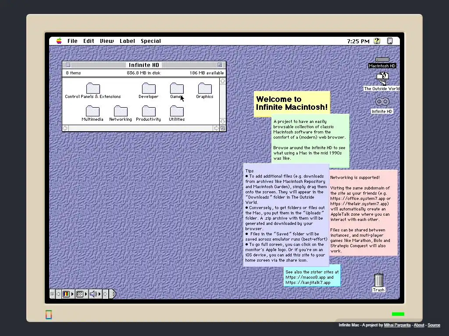Click the 7:25 PM menu bar clock
This screenshot has height=336, width=449.
click(358, 41)
